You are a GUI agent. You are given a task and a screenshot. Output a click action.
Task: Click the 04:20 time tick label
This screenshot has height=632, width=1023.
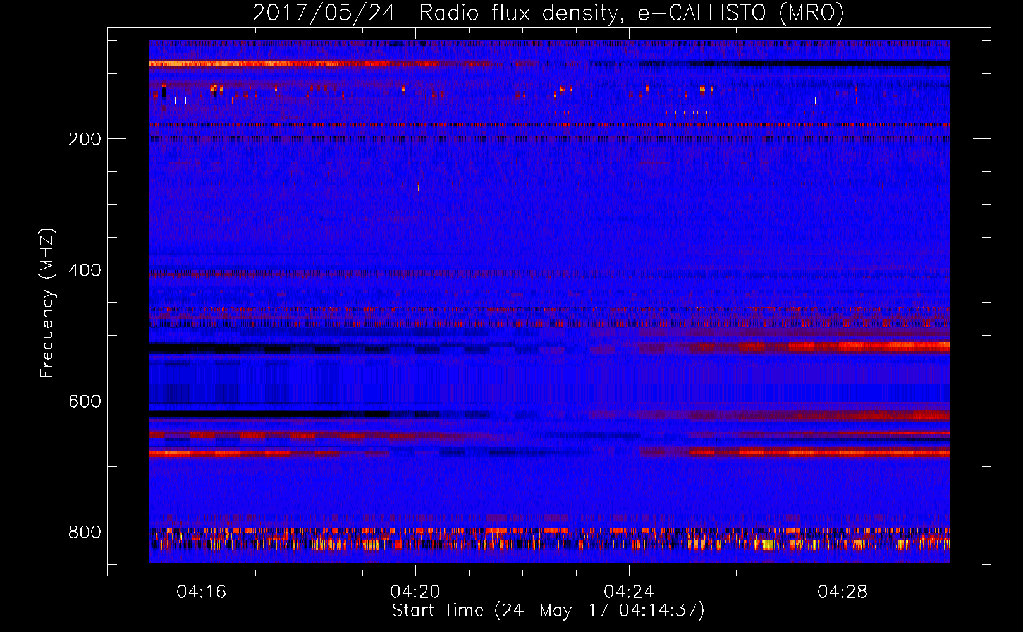point(415,592)
